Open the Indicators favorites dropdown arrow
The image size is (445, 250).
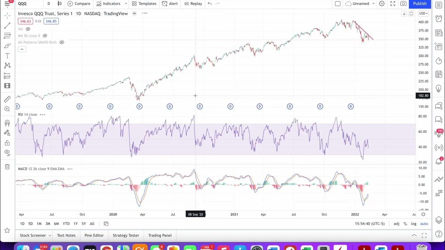(126, 4)
